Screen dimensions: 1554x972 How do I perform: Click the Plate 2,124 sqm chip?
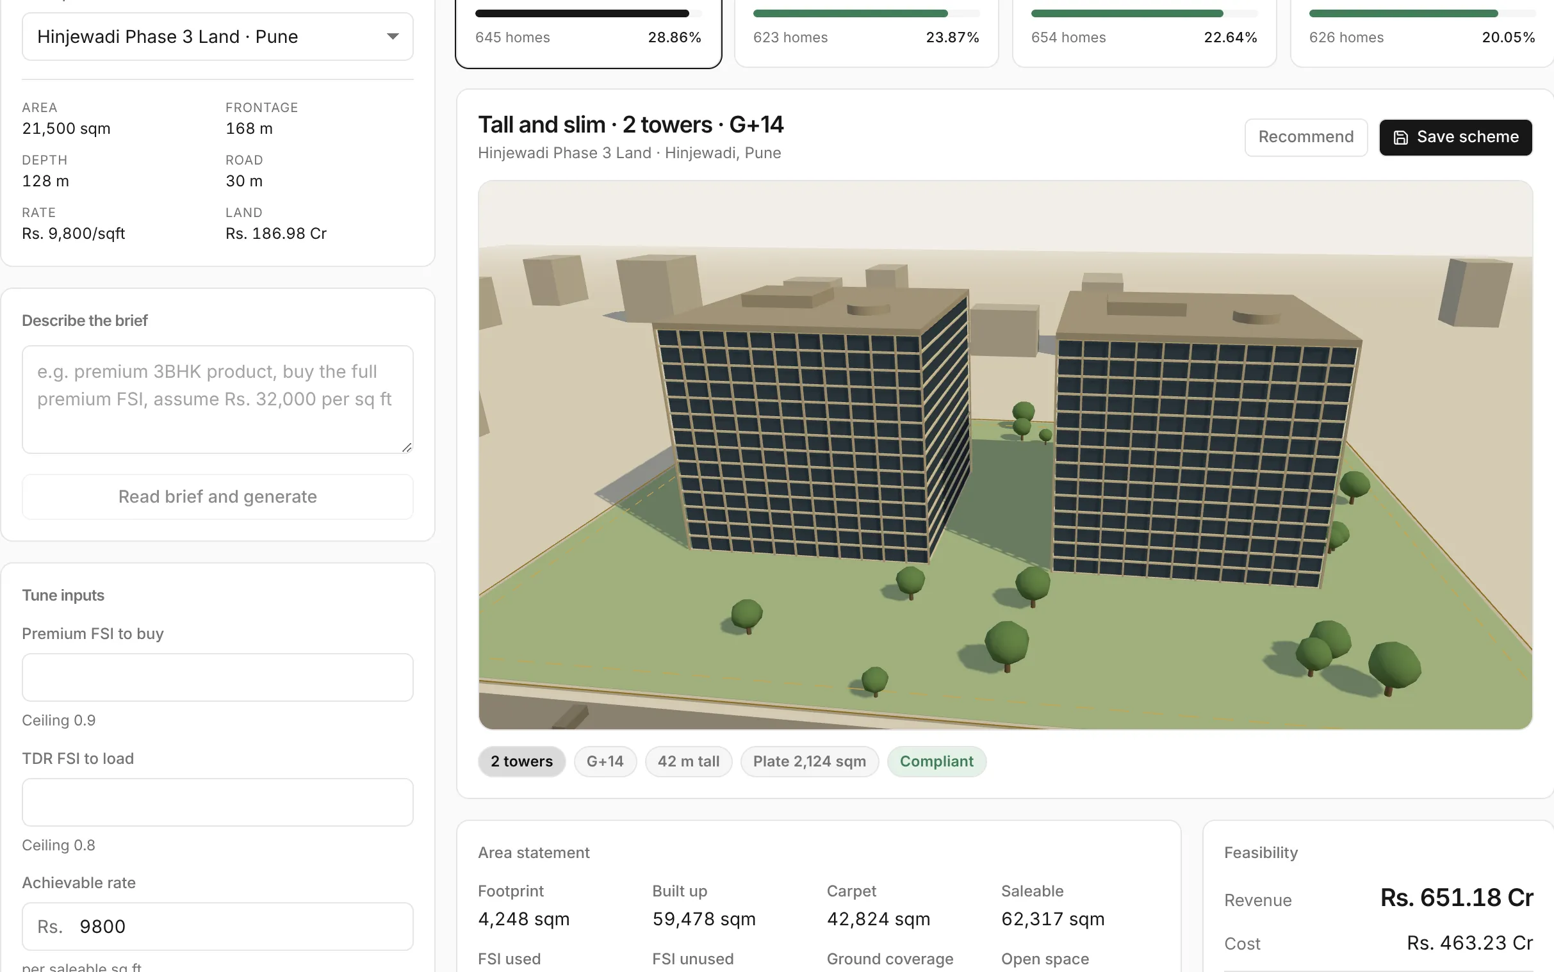point(810,762)
